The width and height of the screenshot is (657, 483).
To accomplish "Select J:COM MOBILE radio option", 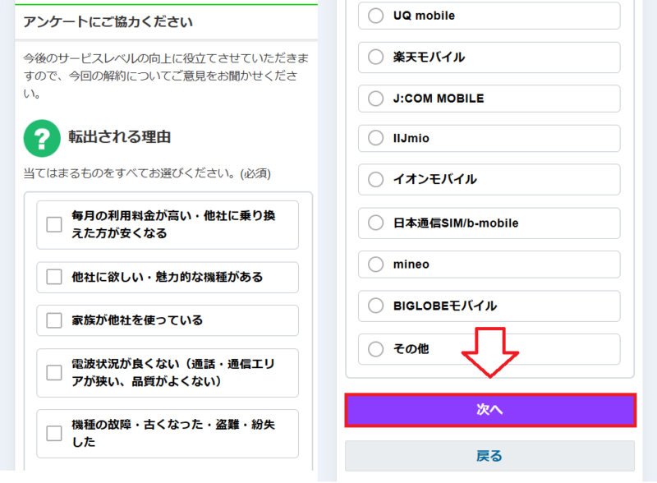I will click(x=375, y=99).
